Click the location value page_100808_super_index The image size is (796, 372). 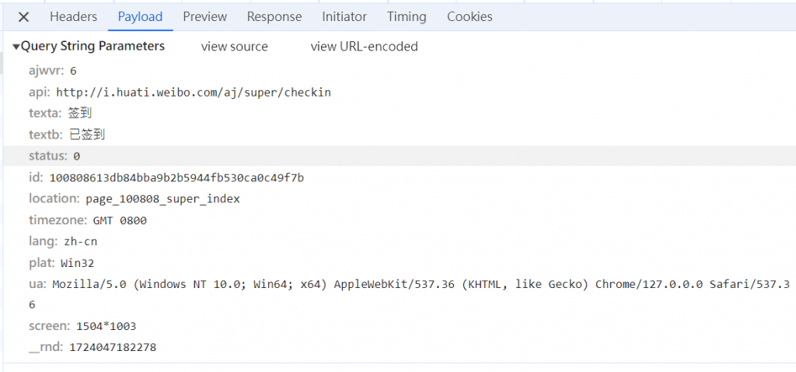coord(162,198)
